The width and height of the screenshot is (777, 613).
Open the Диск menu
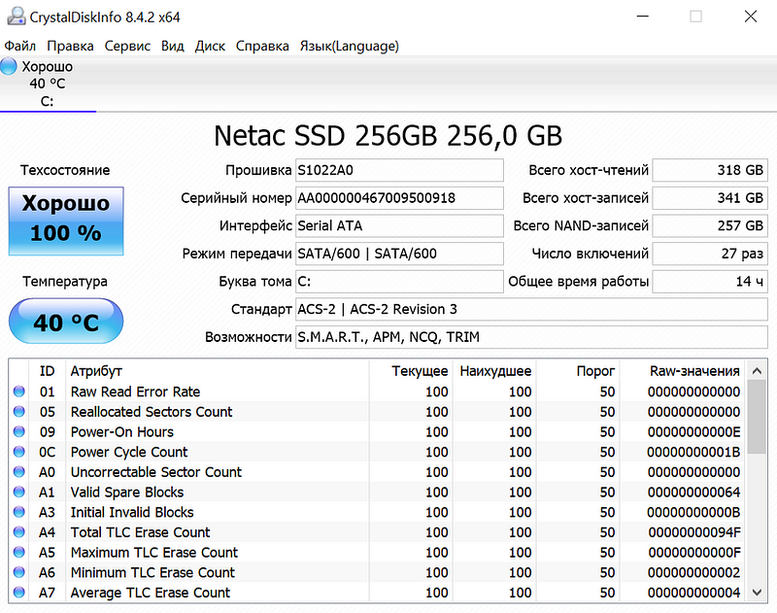(x=210, y=46)
